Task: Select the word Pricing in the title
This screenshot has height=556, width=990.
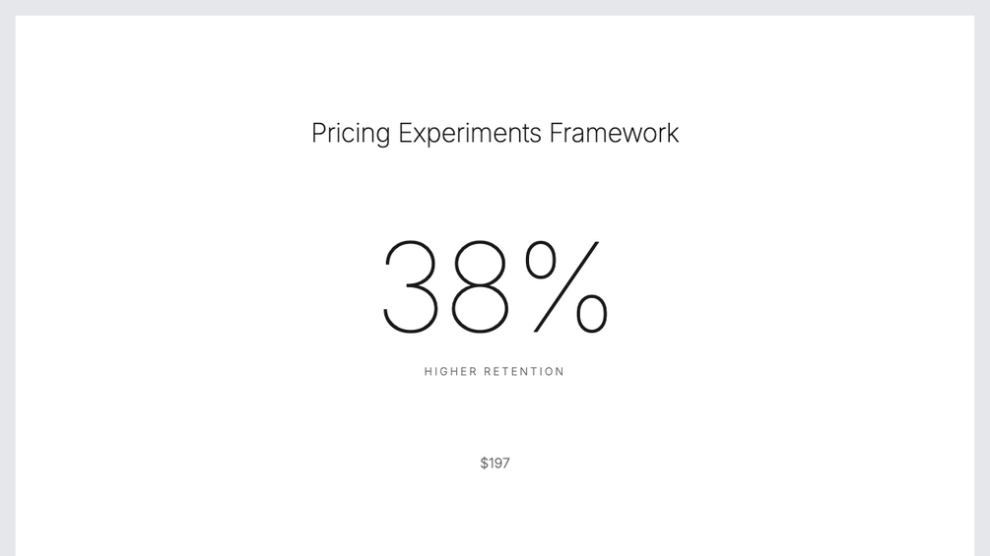Action: tap(351, 134)
